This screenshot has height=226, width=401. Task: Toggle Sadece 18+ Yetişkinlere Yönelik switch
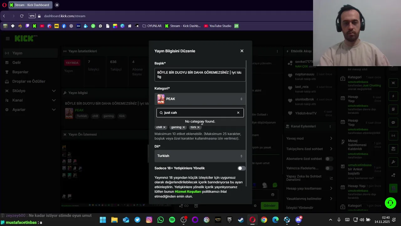pos(241,168)
